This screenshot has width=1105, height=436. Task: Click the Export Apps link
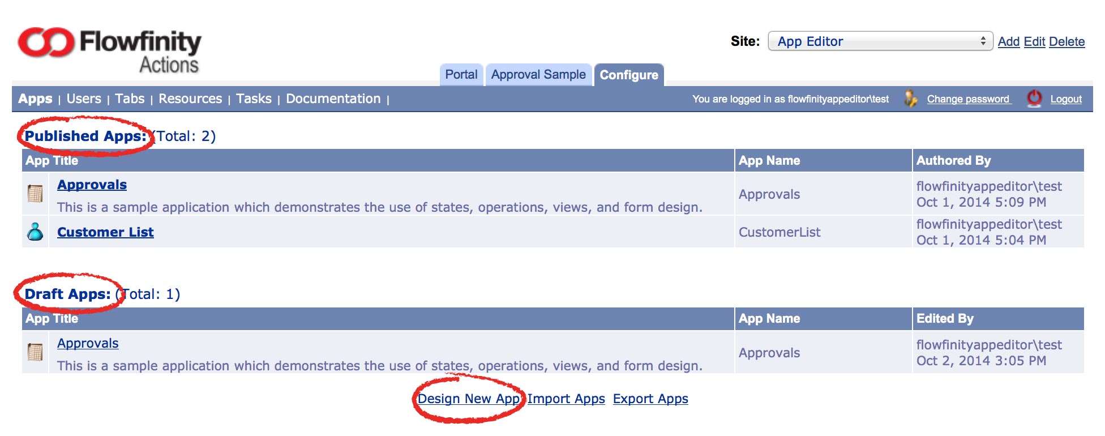coord(650,399)
